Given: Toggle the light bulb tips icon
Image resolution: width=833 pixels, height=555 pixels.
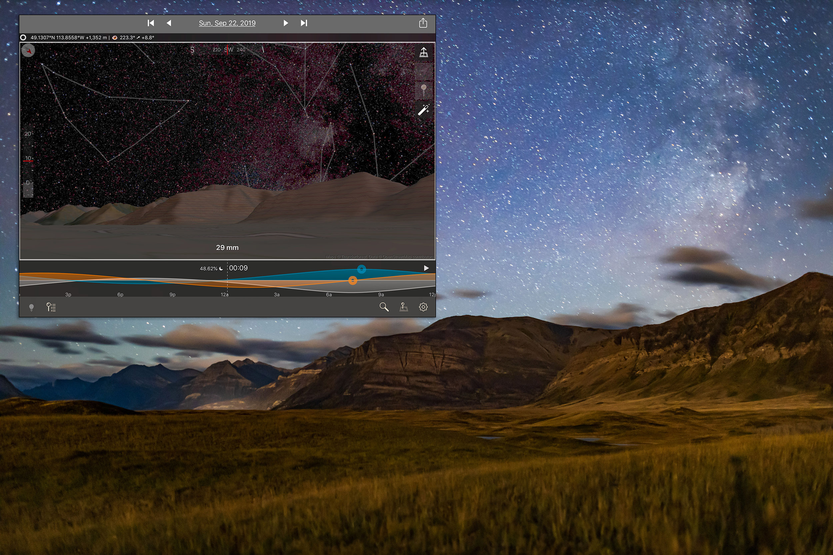Looking at the screenshot, I should [32, 307].
